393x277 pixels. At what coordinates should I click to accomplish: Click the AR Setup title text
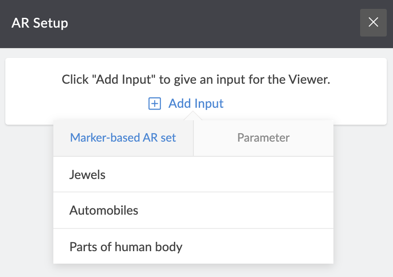40,23
